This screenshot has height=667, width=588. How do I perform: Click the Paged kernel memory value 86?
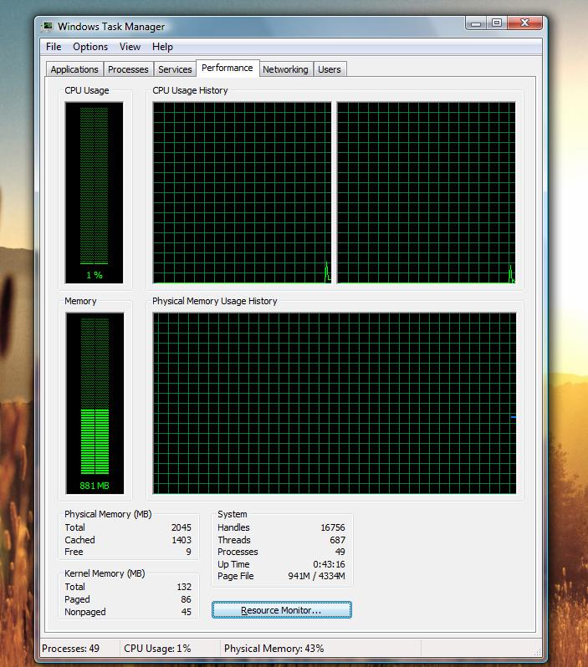186,599
